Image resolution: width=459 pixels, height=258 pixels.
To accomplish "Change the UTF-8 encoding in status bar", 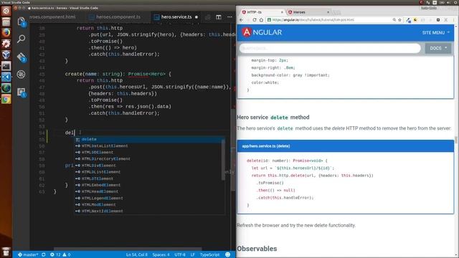I will point(180,254).
